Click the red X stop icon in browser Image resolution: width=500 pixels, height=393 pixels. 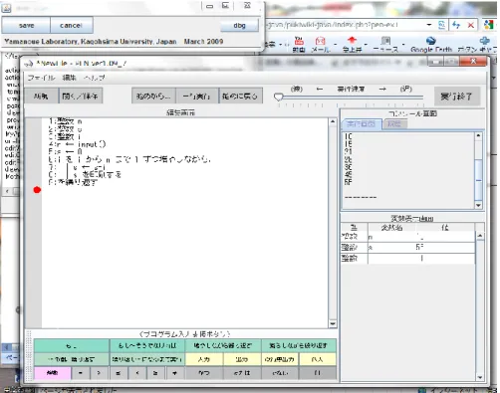[470, 25]
